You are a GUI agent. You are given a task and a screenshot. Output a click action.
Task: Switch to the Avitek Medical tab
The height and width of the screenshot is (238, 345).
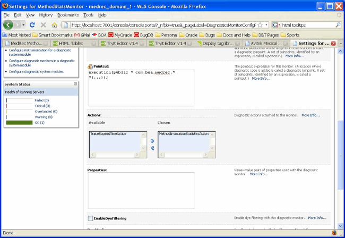[x=266, y=44]
